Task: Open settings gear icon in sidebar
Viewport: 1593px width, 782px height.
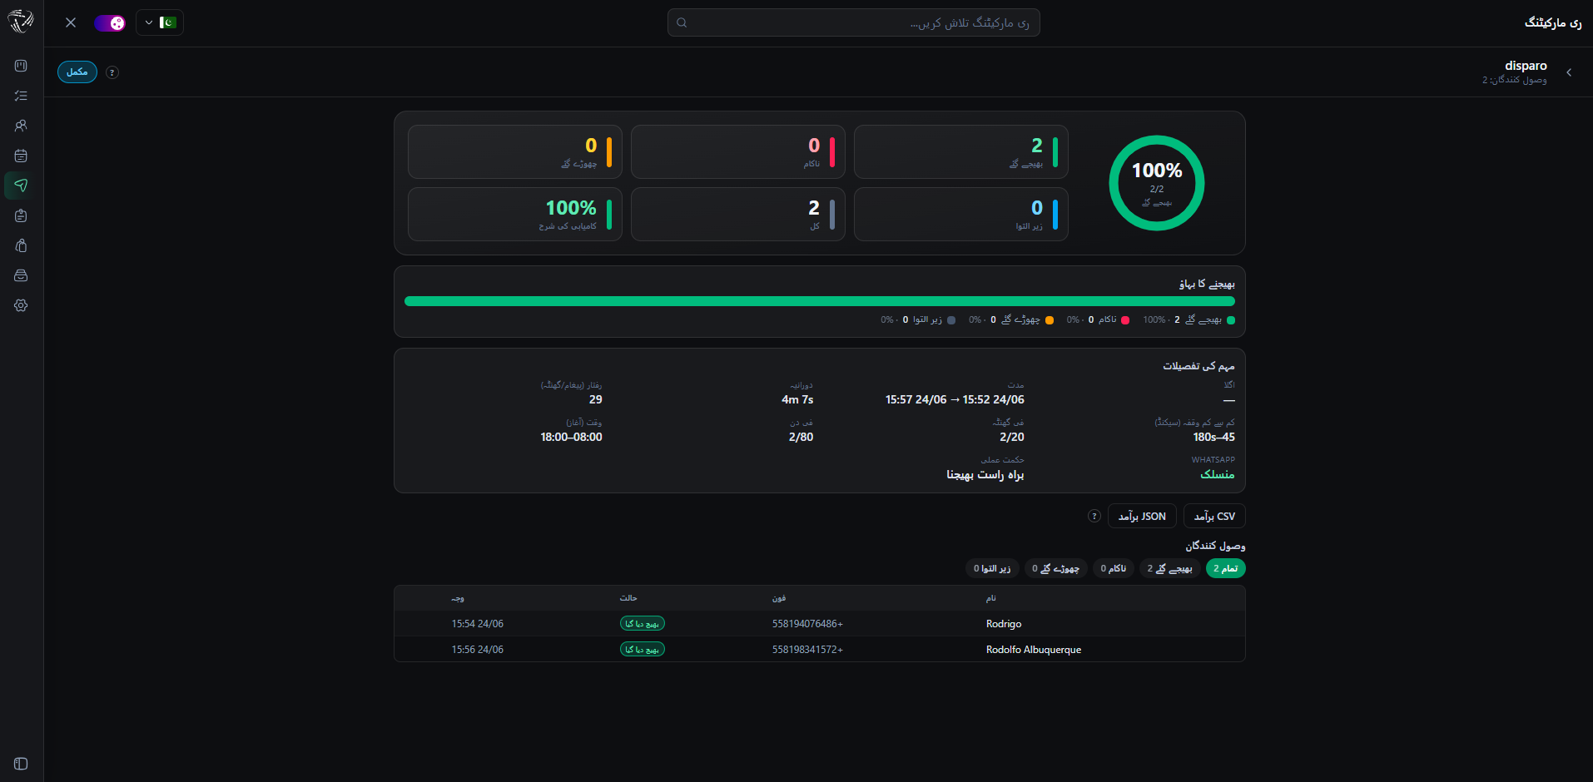Action: pyautogui.click(x=21, y=305)
